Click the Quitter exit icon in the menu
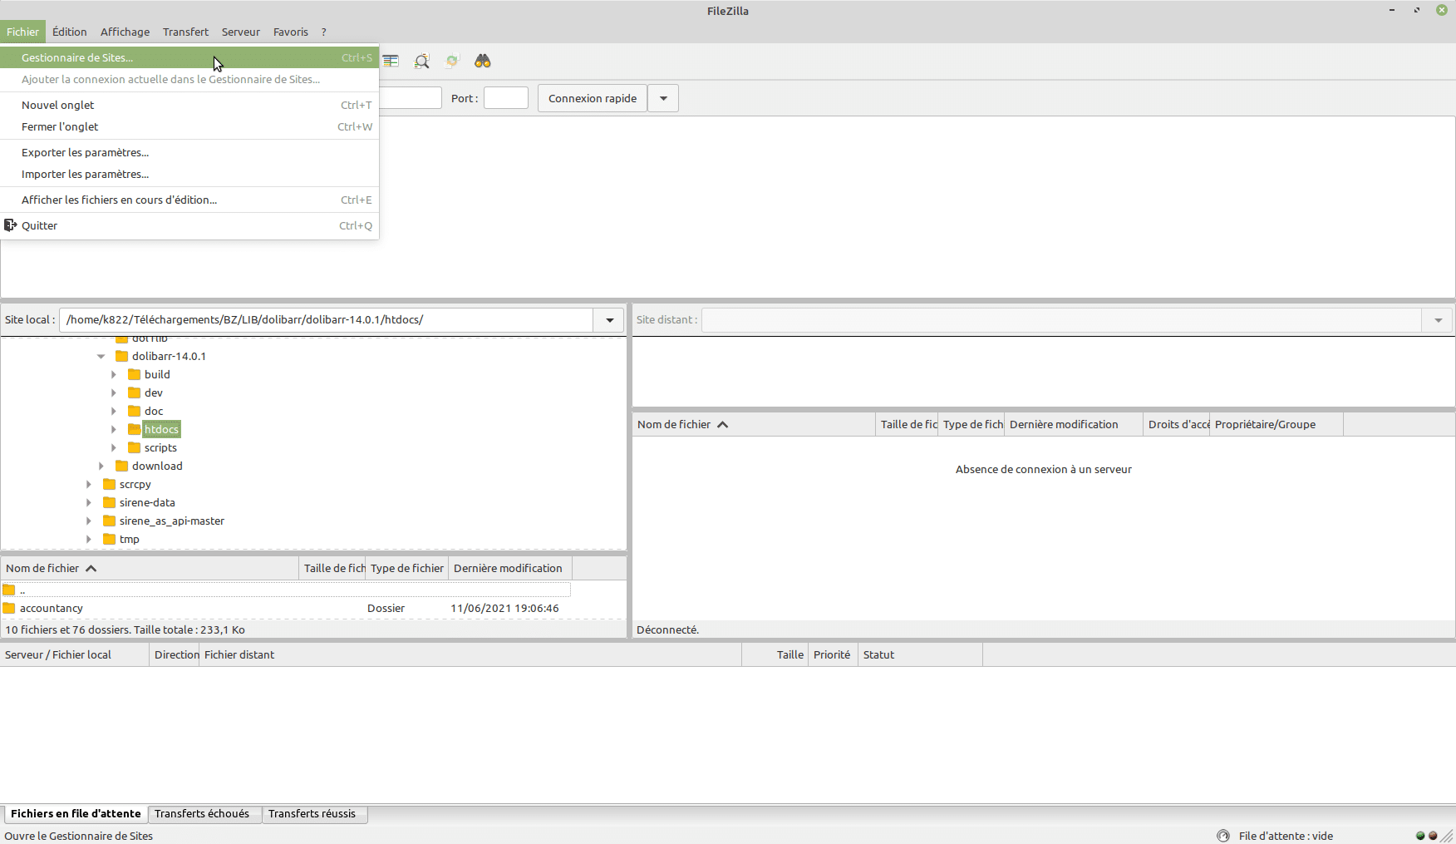This screenshot has height=844, width=1456. pos(11,225)
